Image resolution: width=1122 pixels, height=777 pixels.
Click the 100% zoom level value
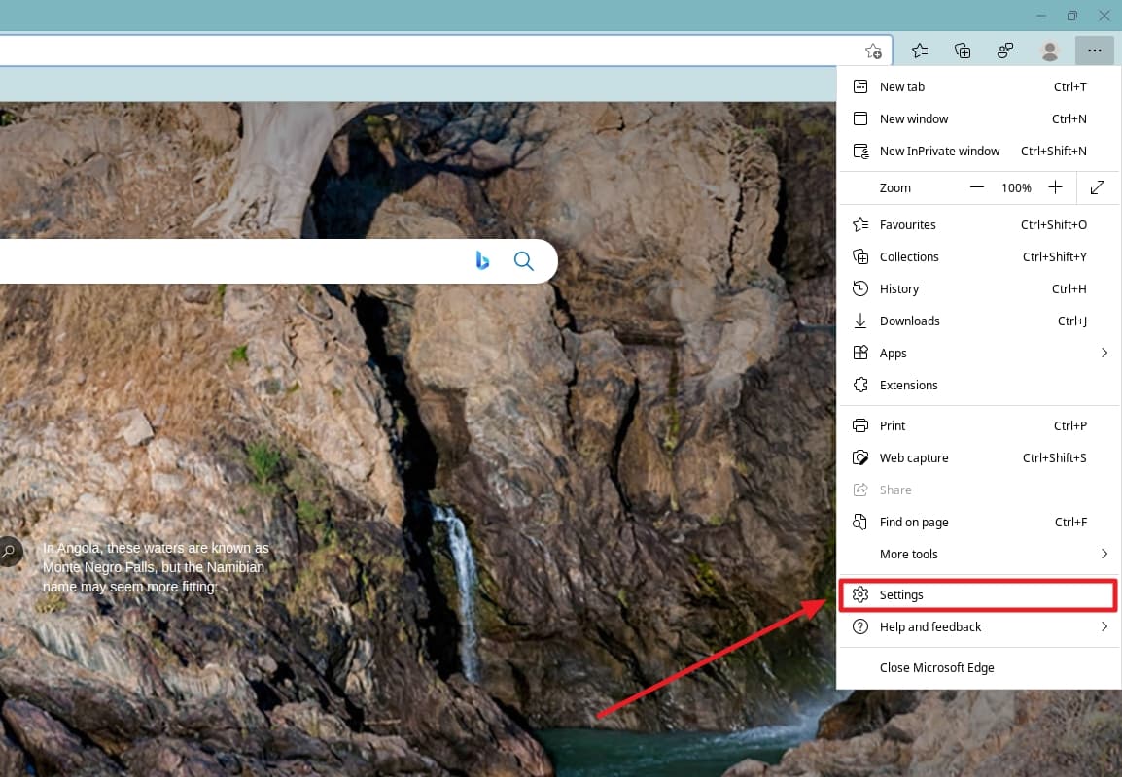(x=1016, y=186)
